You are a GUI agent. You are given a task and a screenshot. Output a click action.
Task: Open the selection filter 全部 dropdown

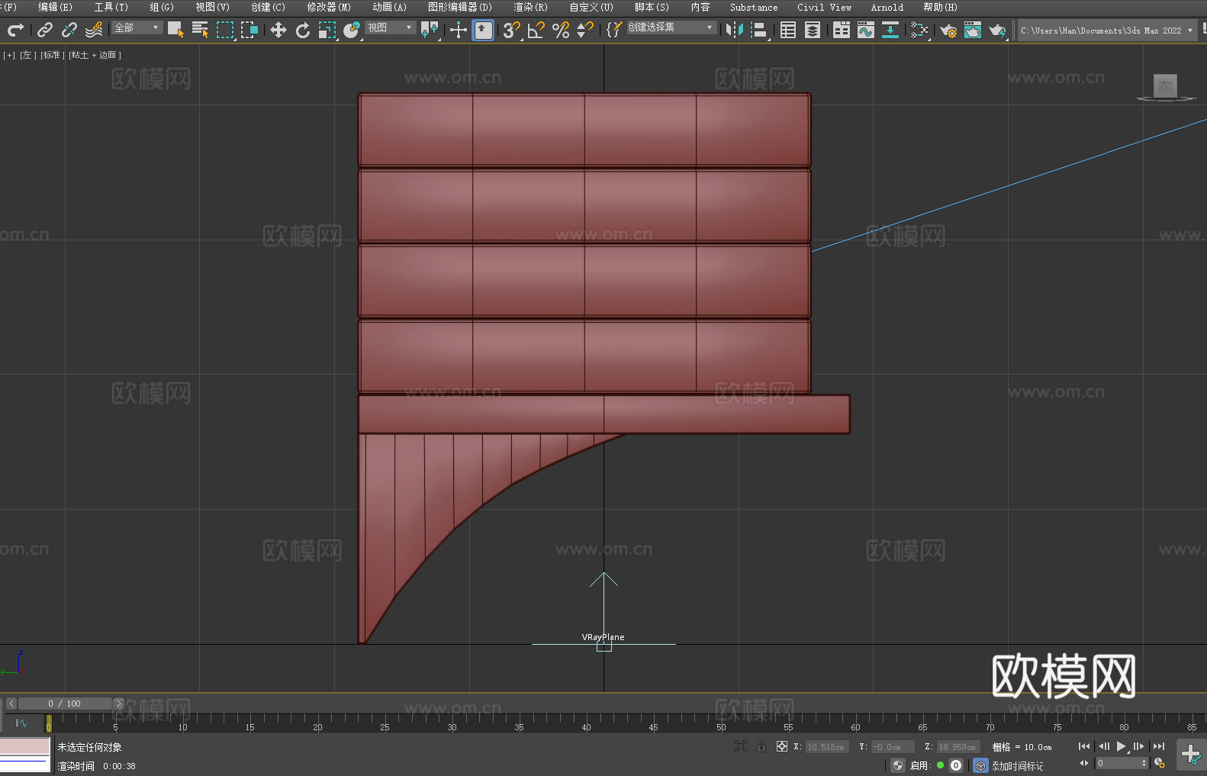(137, 27)
